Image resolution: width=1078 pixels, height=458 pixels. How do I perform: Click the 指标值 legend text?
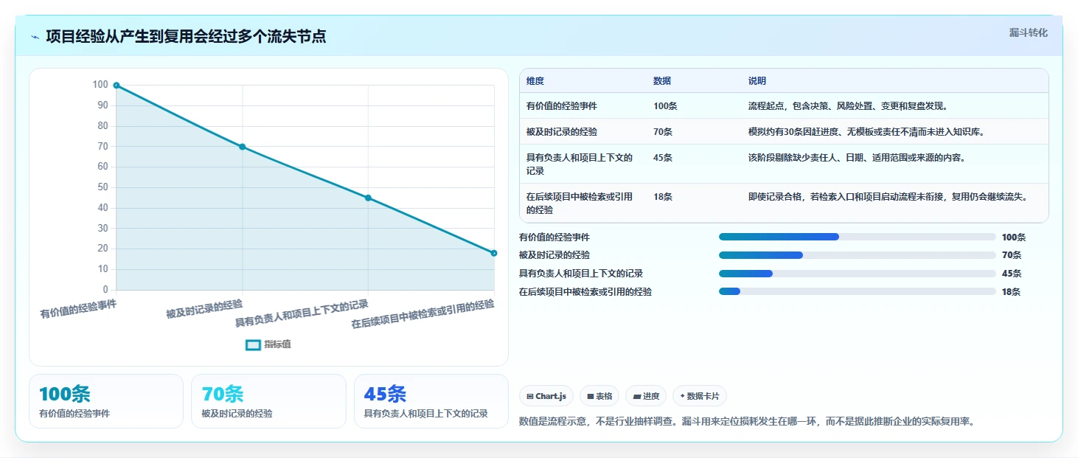coord(278,344)
